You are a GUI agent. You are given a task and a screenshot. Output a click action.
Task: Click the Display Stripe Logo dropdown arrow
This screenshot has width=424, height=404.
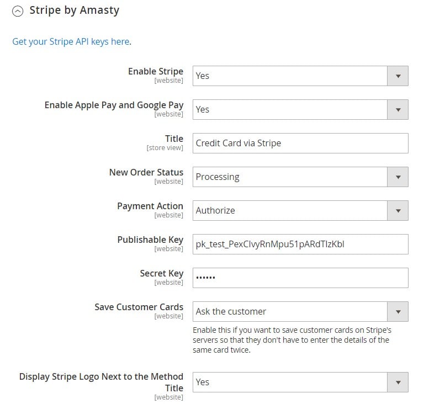pos(397,382)
